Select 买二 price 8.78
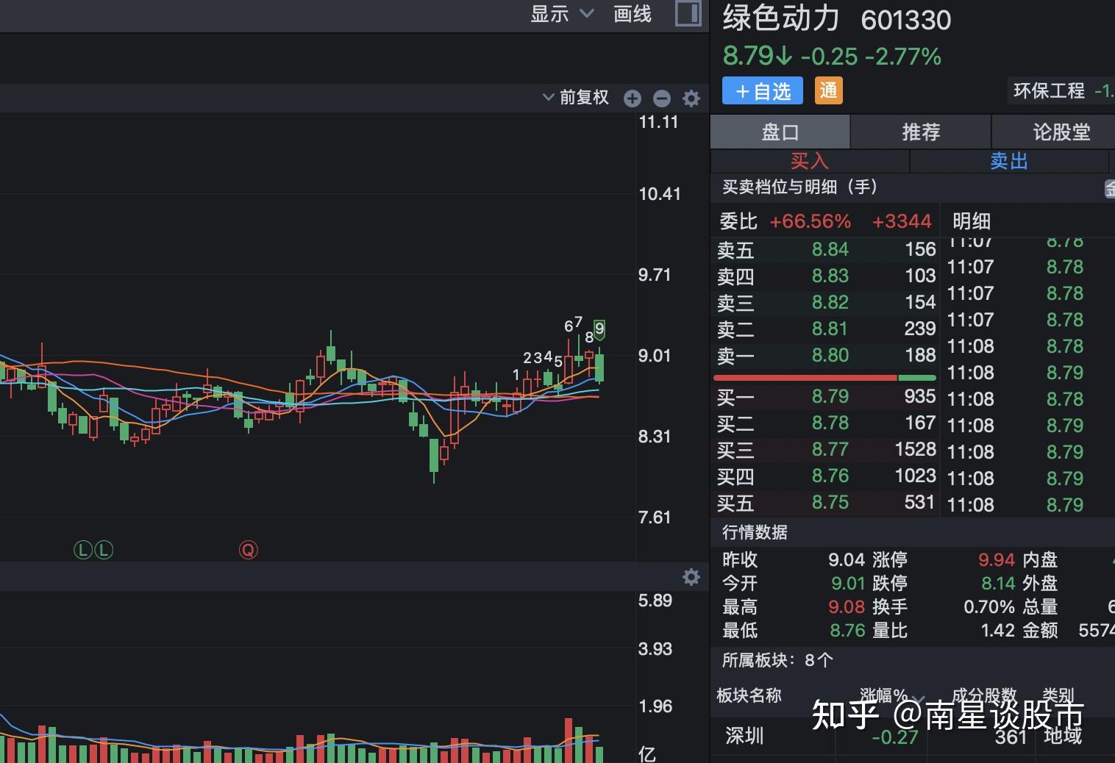1115x763 pixels. tap(830, 423)
